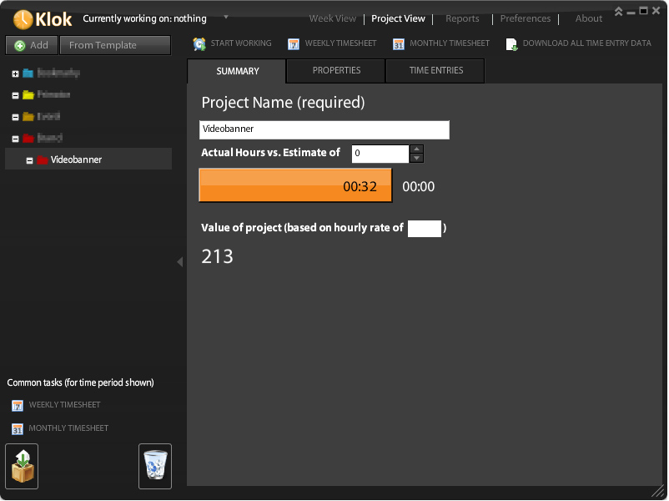Viewport: 669px width, 501px height.
Task: Click the resize grip at window corner
Action: click(x=658, y=491)
